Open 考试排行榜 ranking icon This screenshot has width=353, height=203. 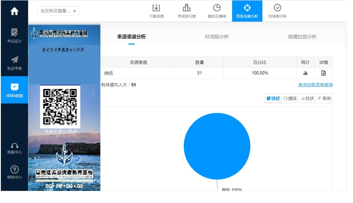[x=187, y=8]
